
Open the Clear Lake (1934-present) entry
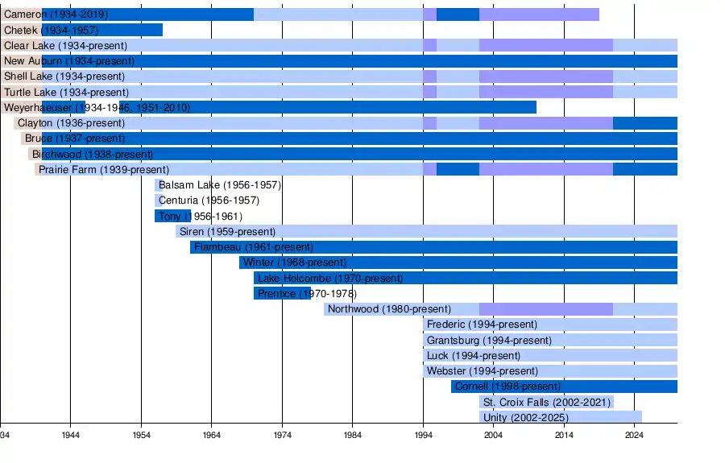tap(65, 46)
